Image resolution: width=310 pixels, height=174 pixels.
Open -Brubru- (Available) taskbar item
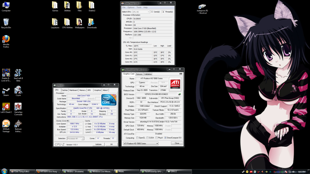[x=75, y=172]
